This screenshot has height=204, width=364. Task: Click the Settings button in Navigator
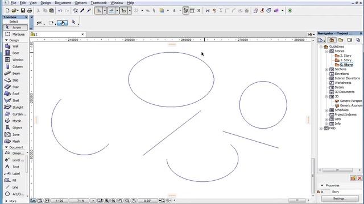click(340, 198)
